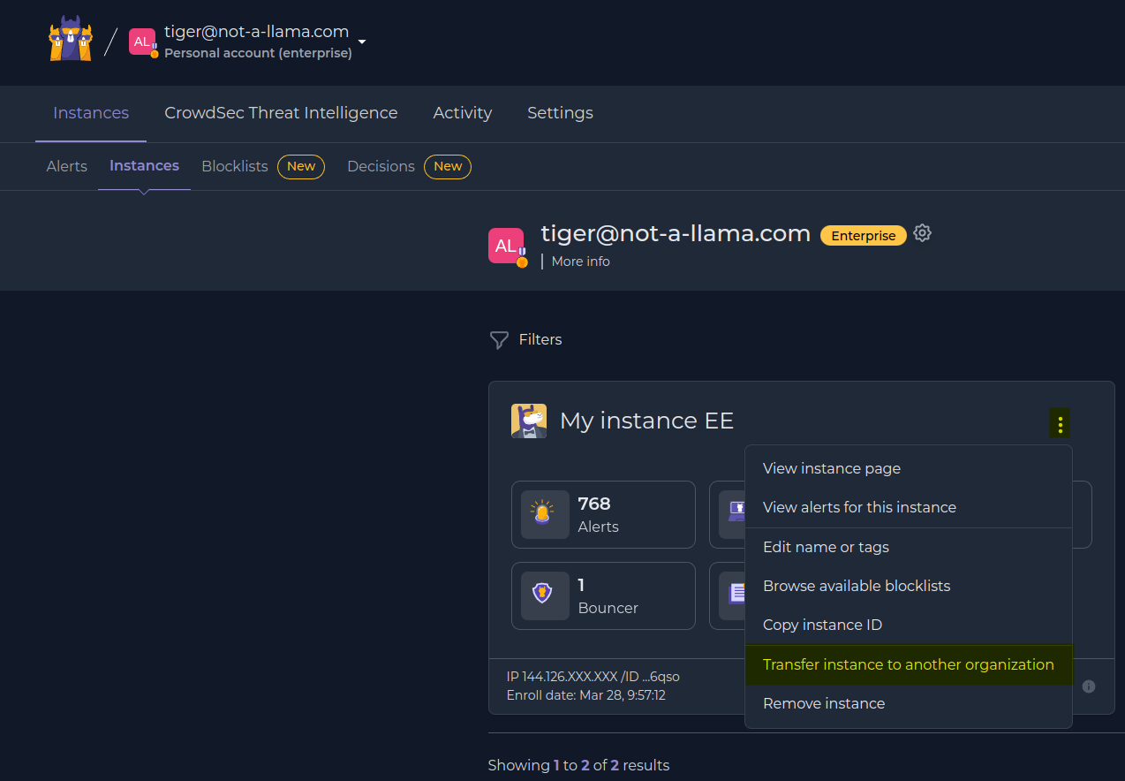Select Transfer instance to another organization
Viewport: 1125px width, 781px height.
coord(909,664)
